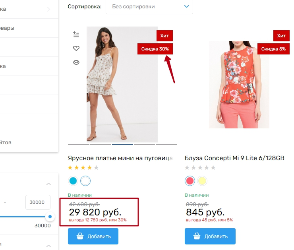Rate the blouse with the first star
294x250 pixels.
pyautogui.click(x=188, y=168)
